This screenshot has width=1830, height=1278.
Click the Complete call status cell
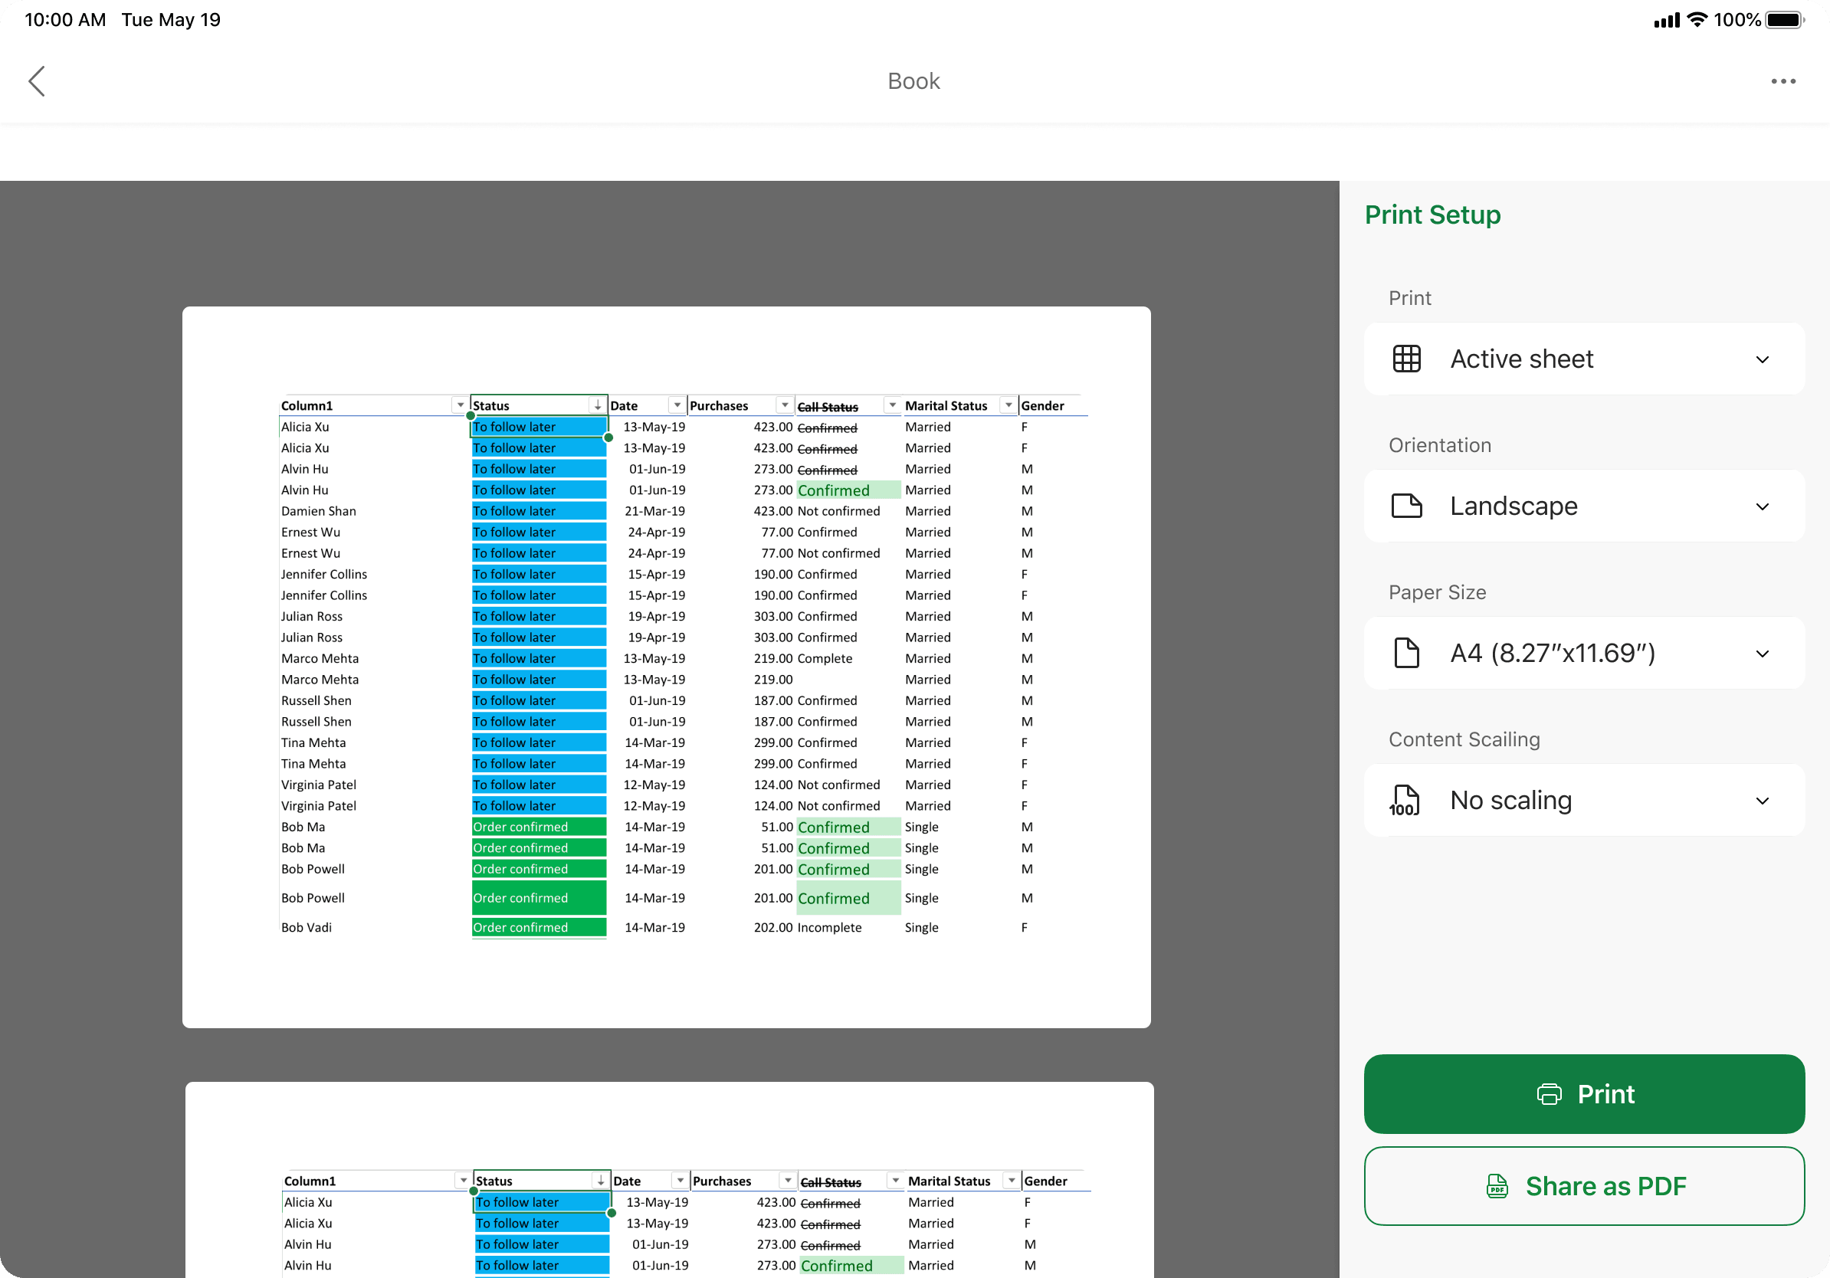click(x=825, y=658)
